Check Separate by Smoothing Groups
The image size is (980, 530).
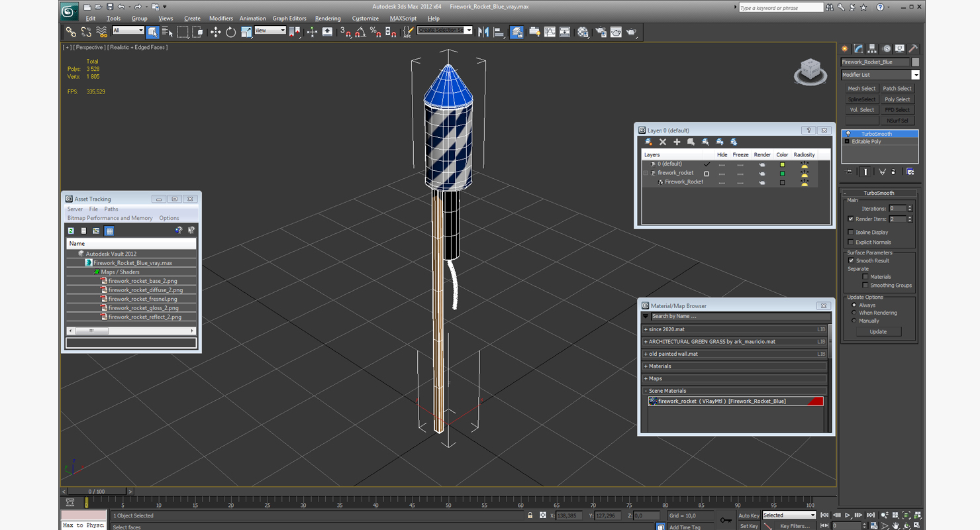(x=865, y=286)
